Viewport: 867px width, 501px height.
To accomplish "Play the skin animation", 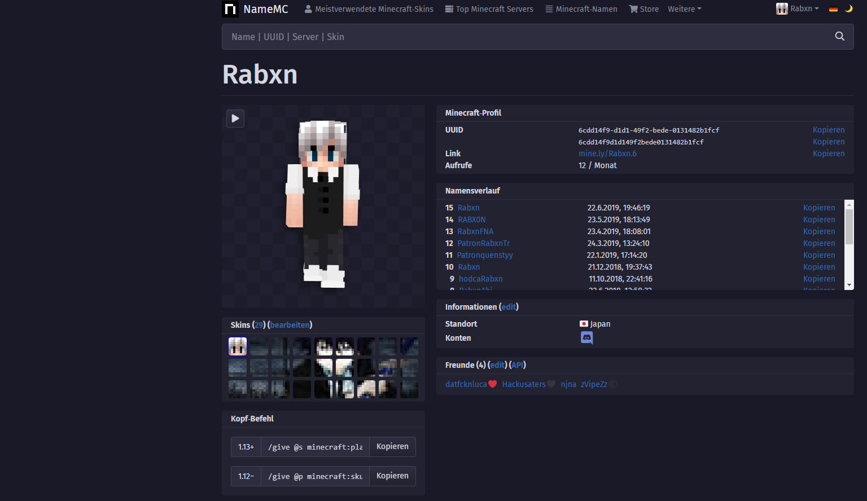I will (x=235, y=118).
